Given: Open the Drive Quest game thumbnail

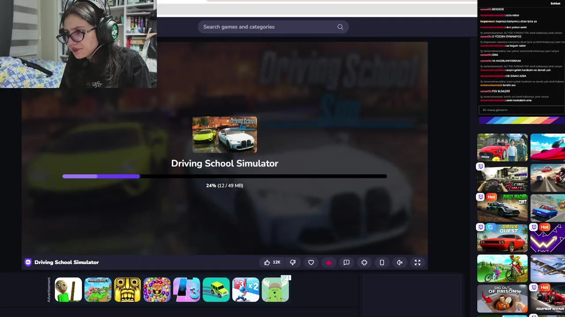Looking at the screenshot, I should [x=502, y=238].
